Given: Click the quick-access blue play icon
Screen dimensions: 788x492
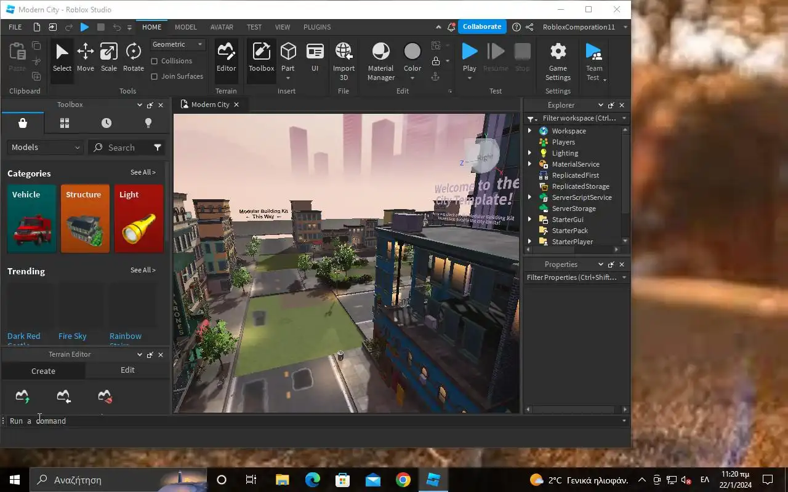Looking at the screenshot, I should 84,27.
